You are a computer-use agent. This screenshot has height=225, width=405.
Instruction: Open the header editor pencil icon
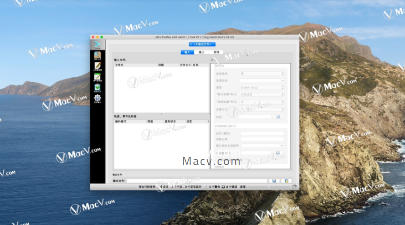click(97, 66)
